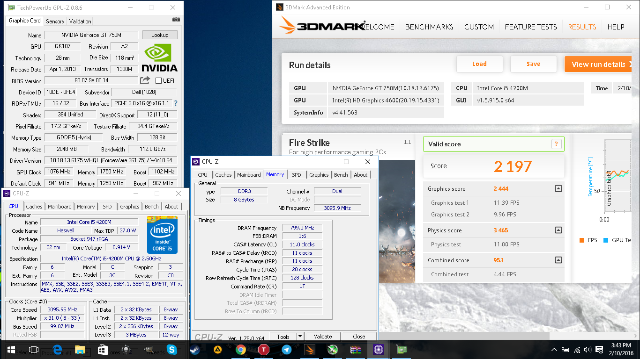Select the RESULTS section in 3DMark
This screenshot has width=640, height=359.
[582, 27]
